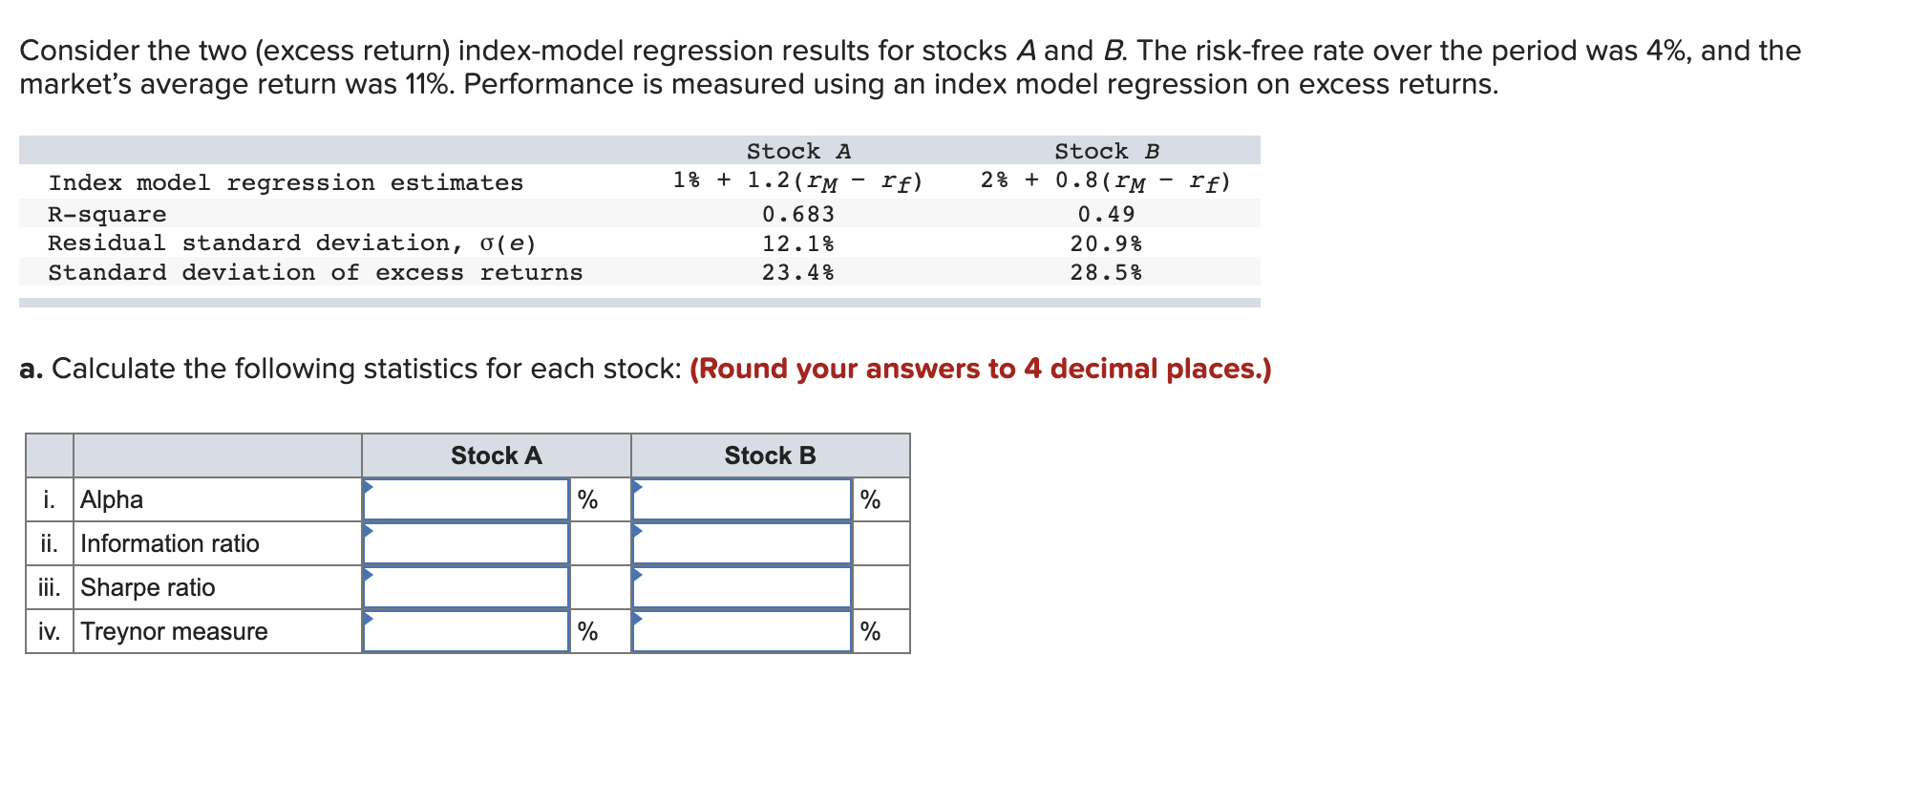Click the blue hint marker on Sharpe ratio for Stock A
The image size is (1931, 804).
(370, 576)
